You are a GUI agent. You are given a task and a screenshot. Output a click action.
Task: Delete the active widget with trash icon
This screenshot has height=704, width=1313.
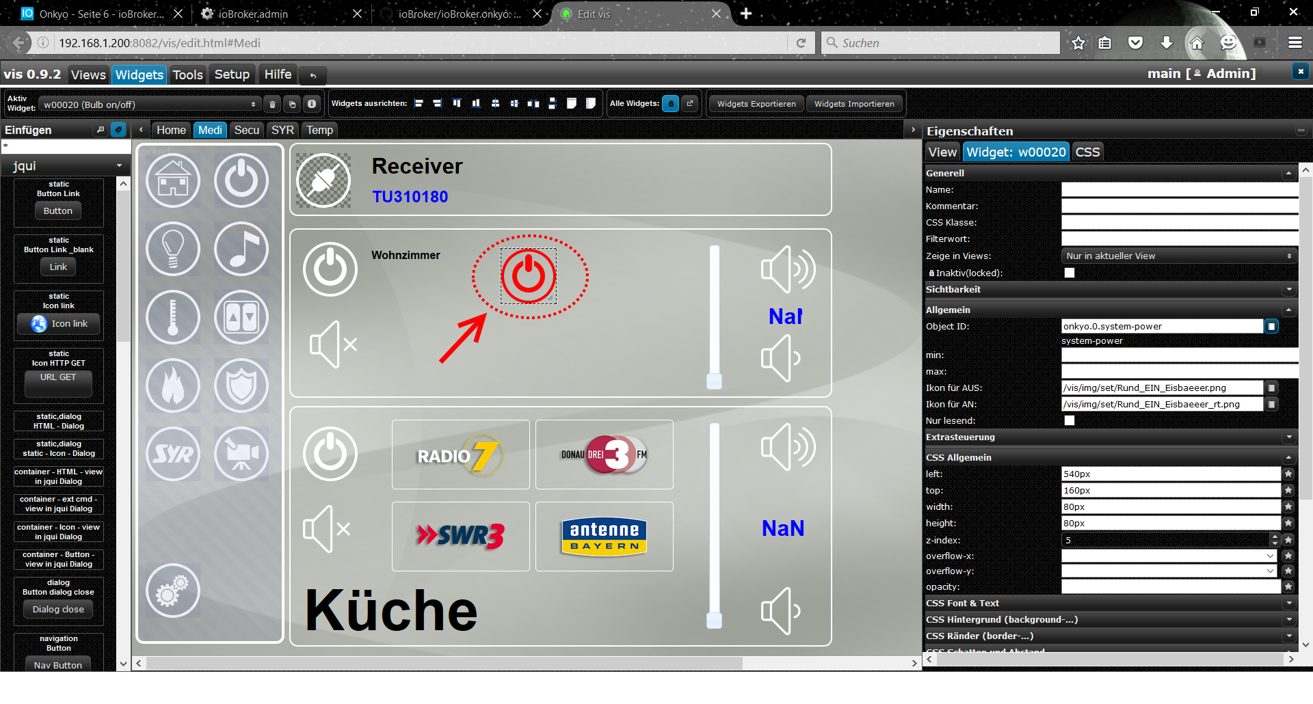point(272,105)
